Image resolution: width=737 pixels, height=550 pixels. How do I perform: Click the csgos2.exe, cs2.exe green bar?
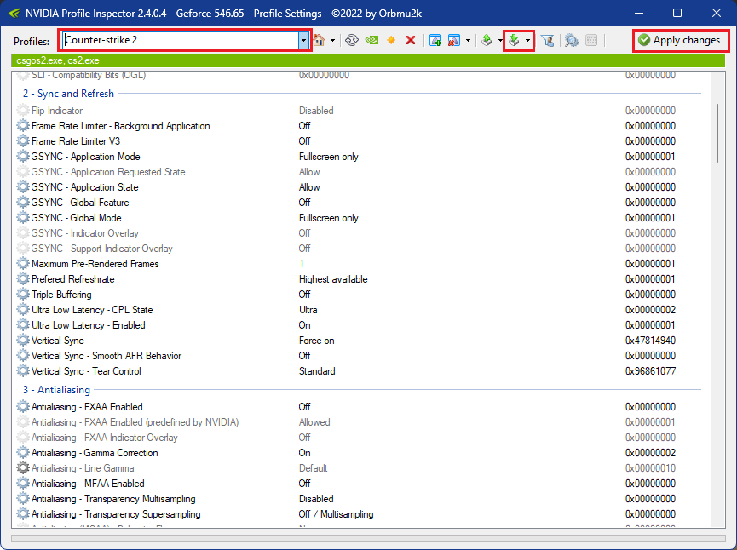pos(368,60)
